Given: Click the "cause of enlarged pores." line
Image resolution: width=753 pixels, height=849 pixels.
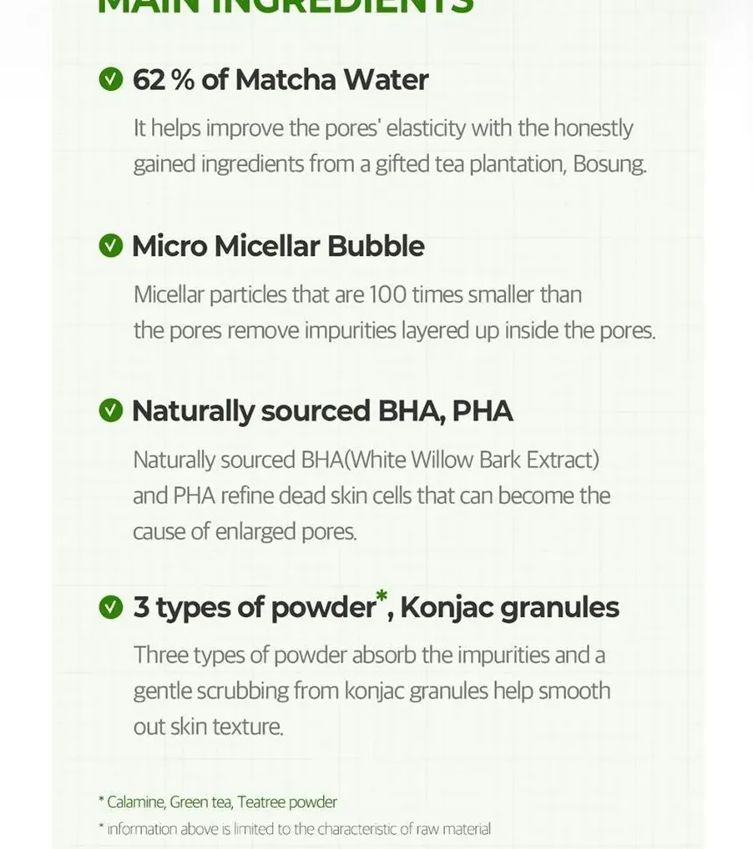Looking at the screenshot, I should 245,531.
